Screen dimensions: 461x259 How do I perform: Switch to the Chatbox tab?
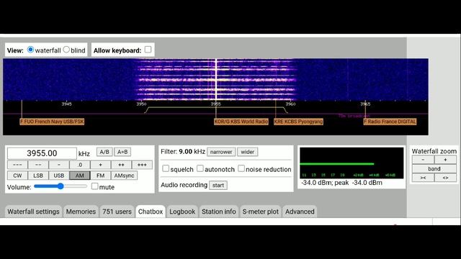coord(151,212)
